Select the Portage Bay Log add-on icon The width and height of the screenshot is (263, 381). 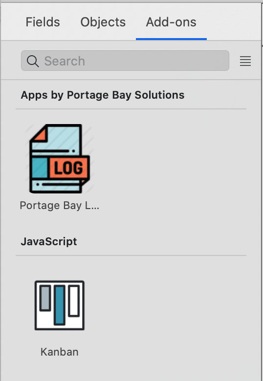60,159
